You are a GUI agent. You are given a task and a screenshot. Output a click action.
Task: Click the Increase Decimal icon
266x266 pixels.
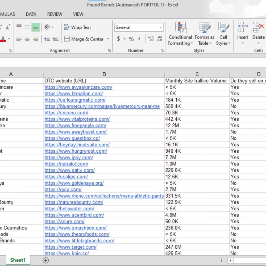pos(151,39)
